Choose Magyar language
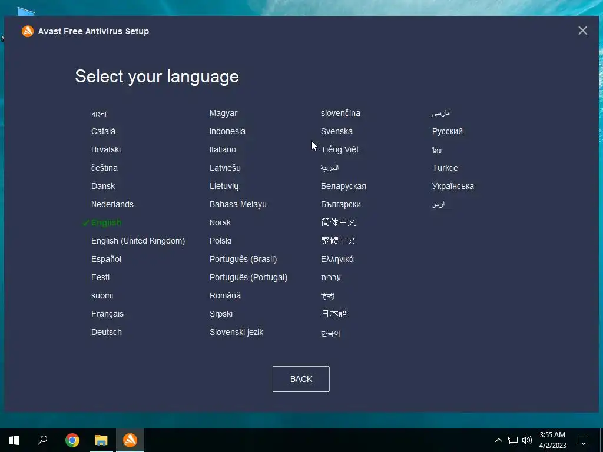Screen dimensions: 603x452 tap(223, 114)
